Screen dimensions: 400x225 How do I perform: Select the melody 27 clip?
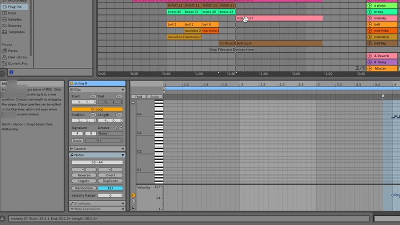pos(279,18)
